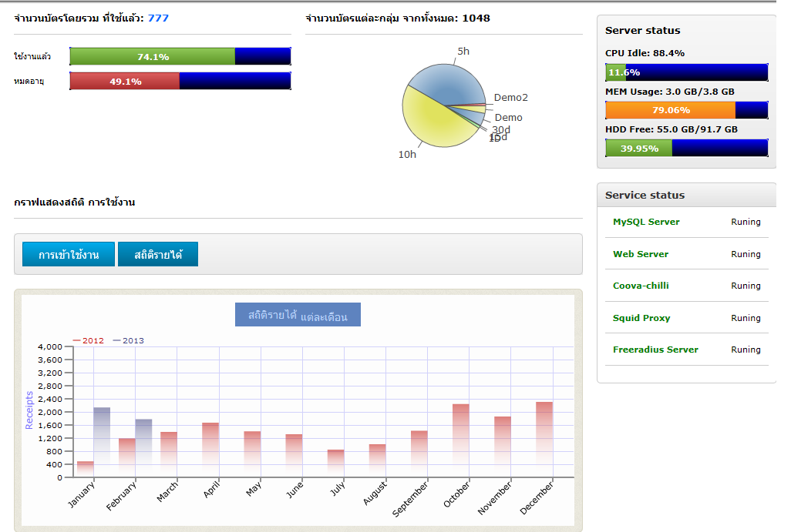The height and width of the screenshot is (532, 791).
Task: Select the red 49.1% expired progress bar
Action: [125, 81]
